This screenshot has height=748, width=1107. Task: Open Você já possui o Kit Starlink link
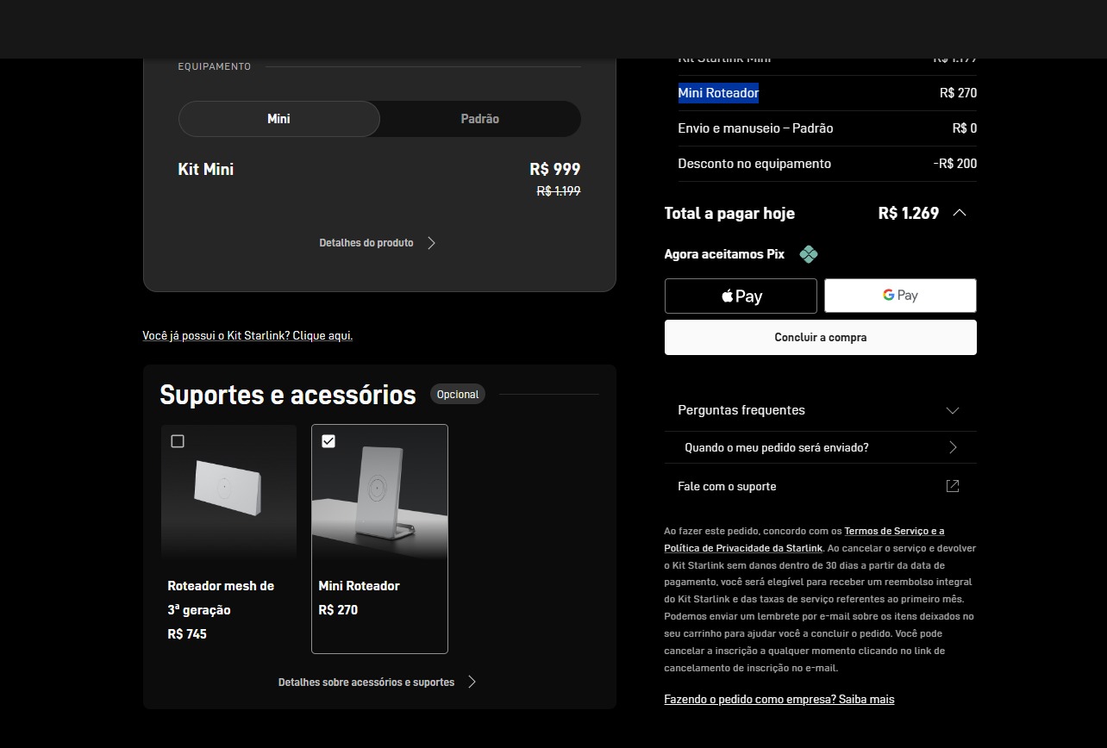pyautogui.click(x=247, y=335)
